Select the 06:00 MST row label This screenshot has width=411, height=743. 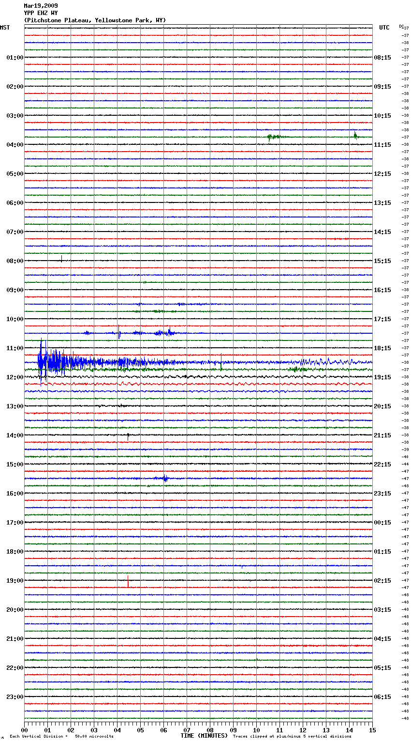coord(15,203)
